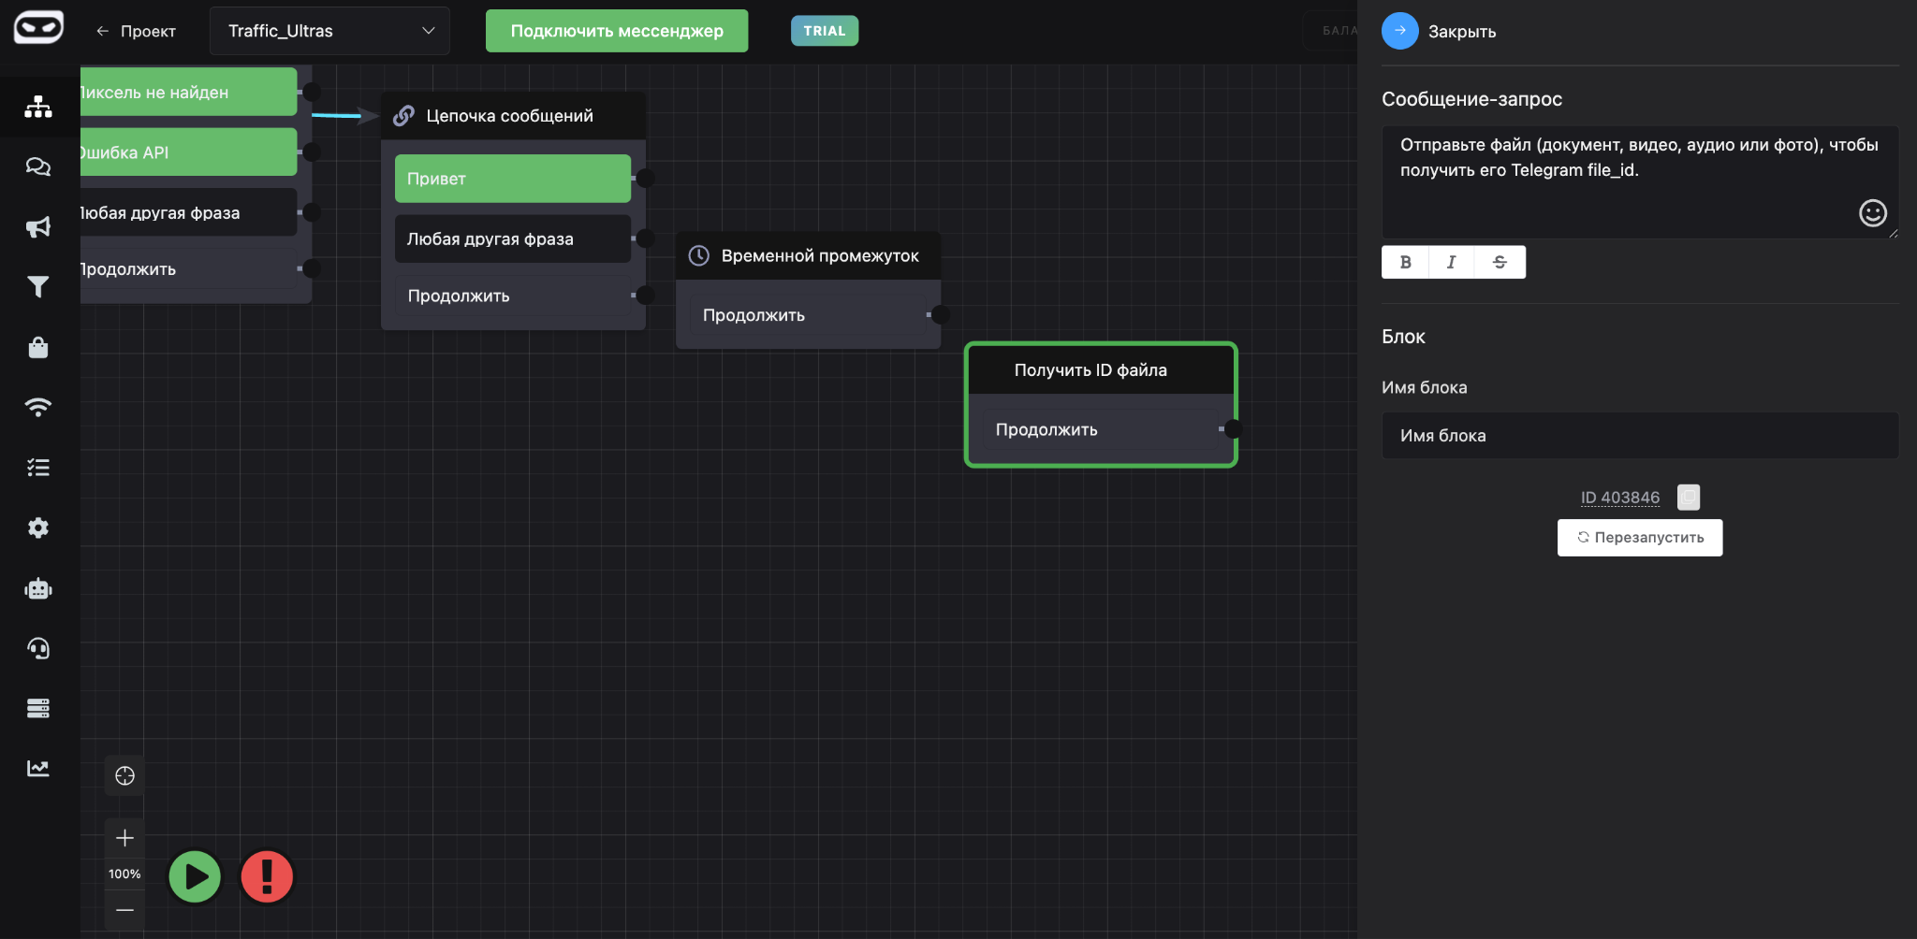Click the Пиксель не найден condition
Viewport: 1917px width, 939px height.
point(188,92)
